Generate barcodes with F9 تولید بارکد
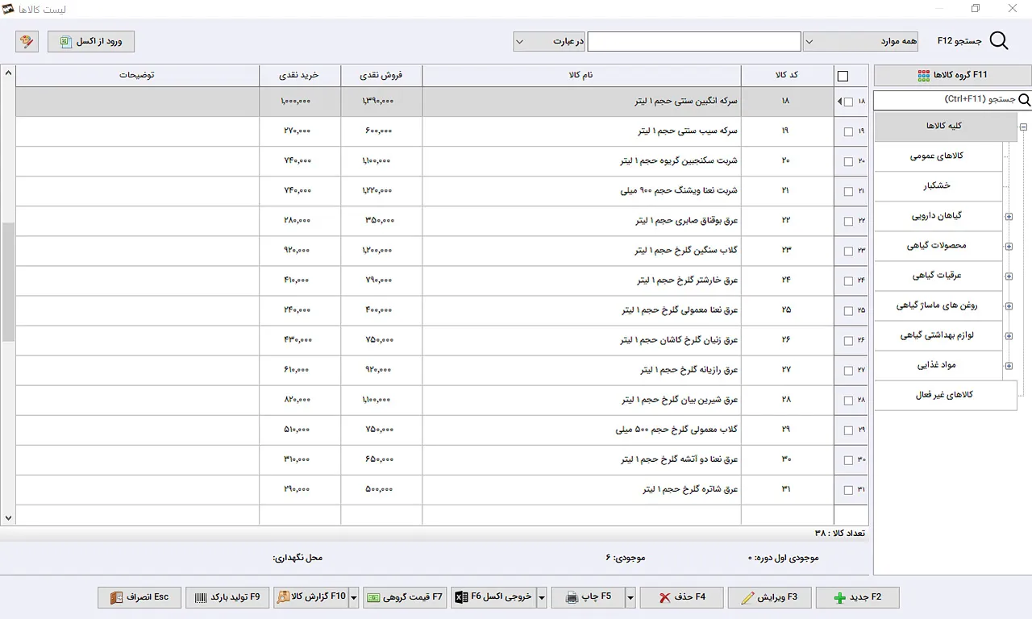Viewport: 1032px width, 619px height. click(227, 597)
